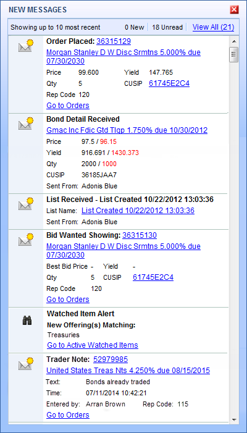
Task: Click envelope icon beside Order Placed message
Action: coord(26,46)
